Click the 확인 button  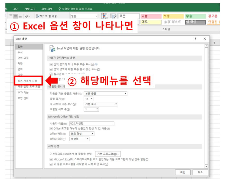183,172
